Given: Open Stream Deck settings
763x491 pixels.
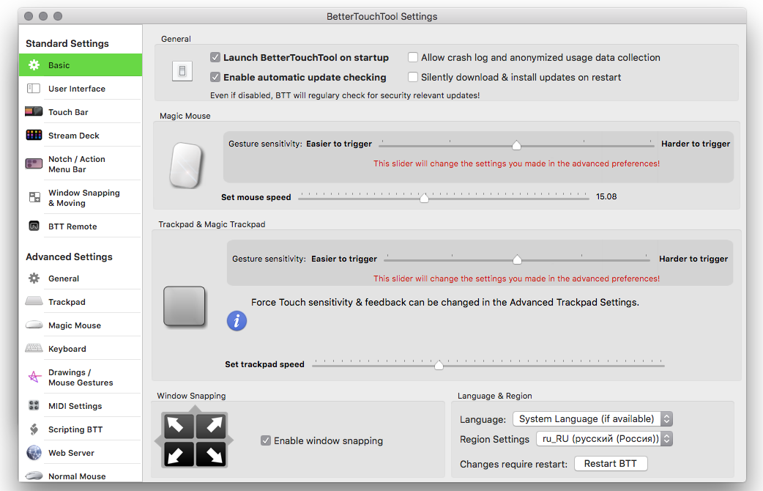Looking at the screenshot, I should pos(81,135).
